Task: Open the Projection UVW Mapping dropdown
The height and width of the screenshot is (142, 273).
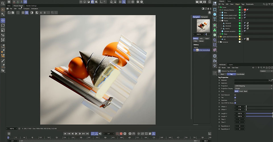Action: point(253,86)
